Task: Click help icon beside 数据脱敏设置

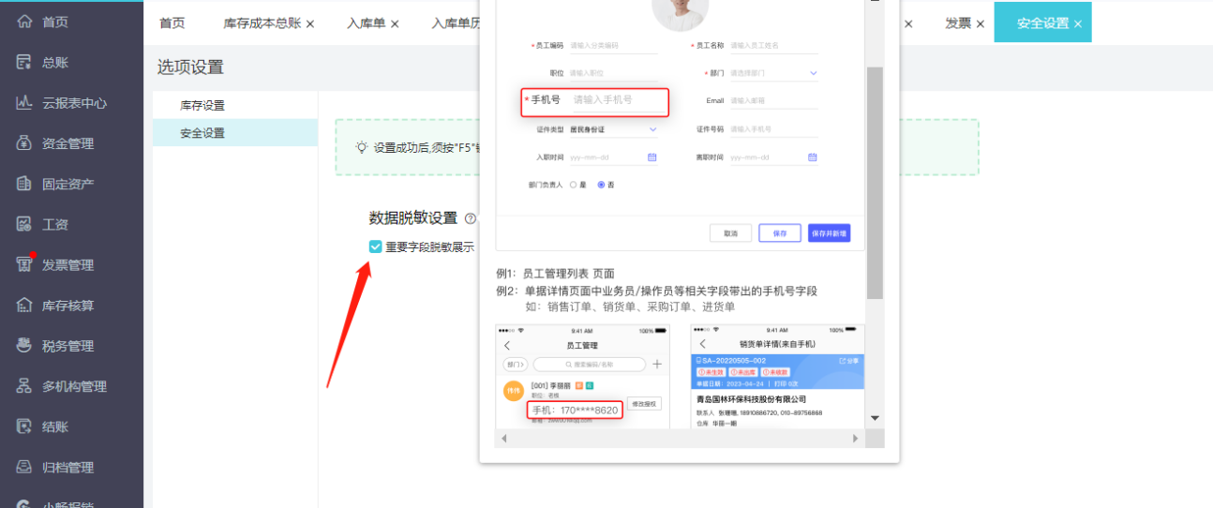Action: click(471, 218)
